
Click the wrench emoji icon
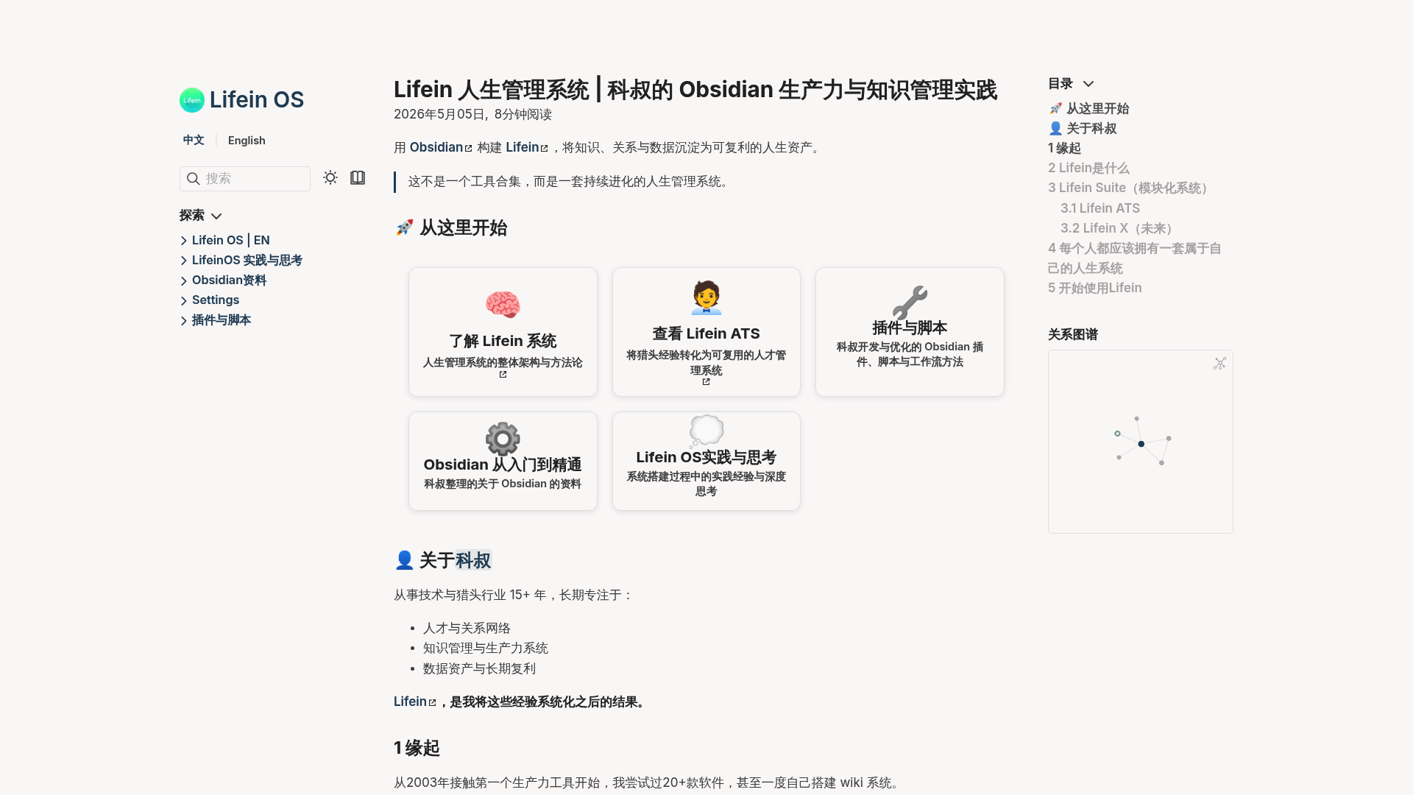[910, 303]
